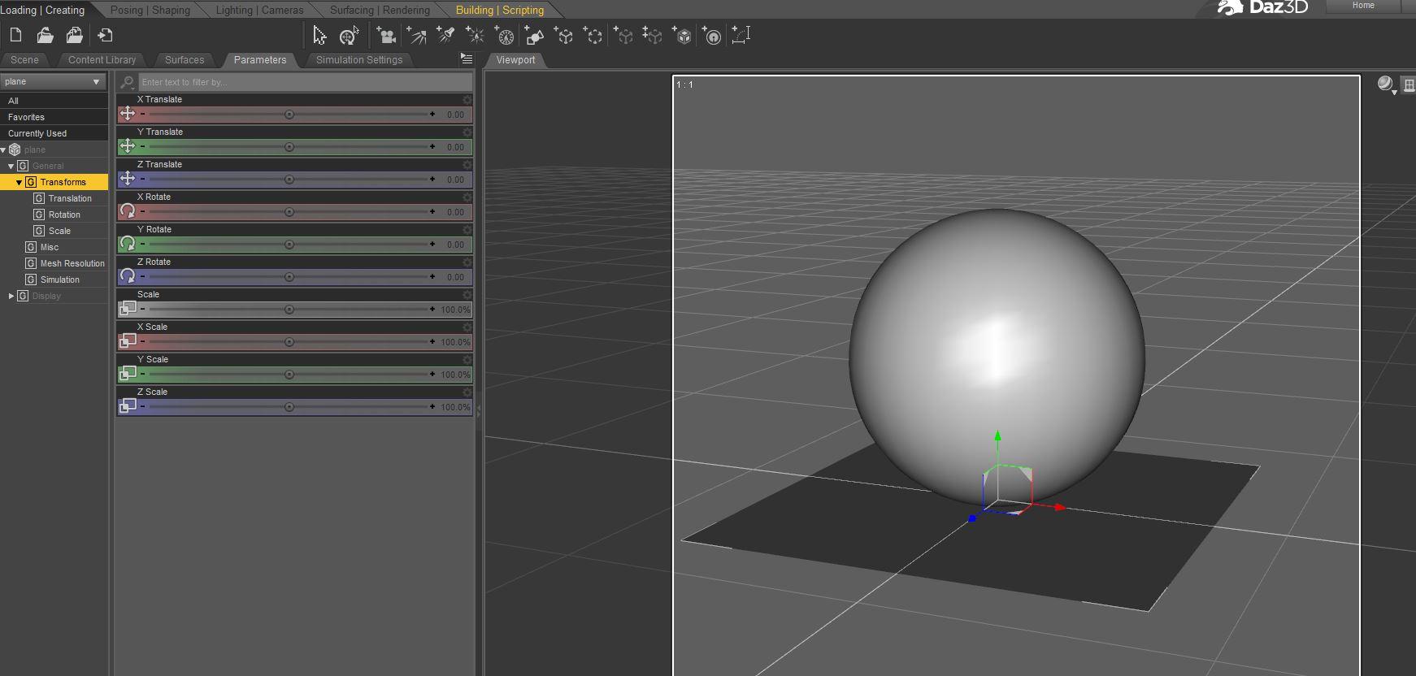Create a new solid cube geometry shell
The image size is (1416, 676).
682,35
